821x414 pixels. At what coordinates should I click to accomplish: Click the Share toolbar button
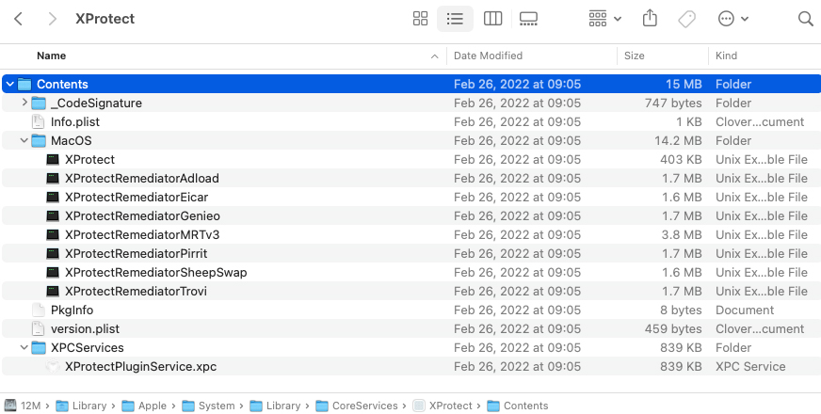point(650,18)
